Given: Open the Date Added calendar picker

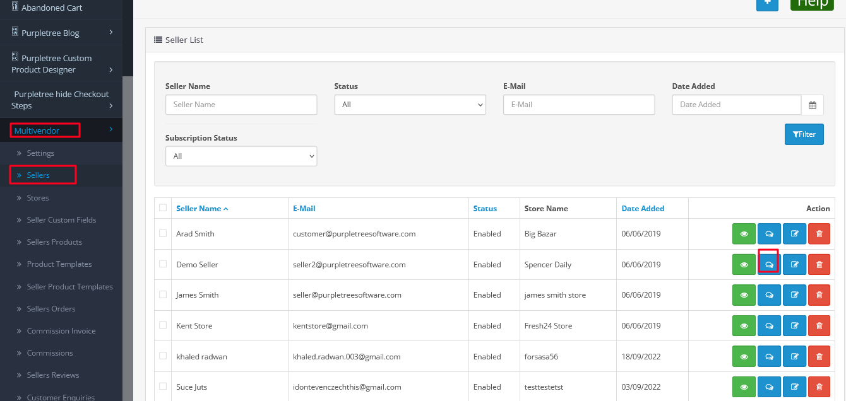Looking at the screenshot, I should pyautogui.click(x=813, y=105).
